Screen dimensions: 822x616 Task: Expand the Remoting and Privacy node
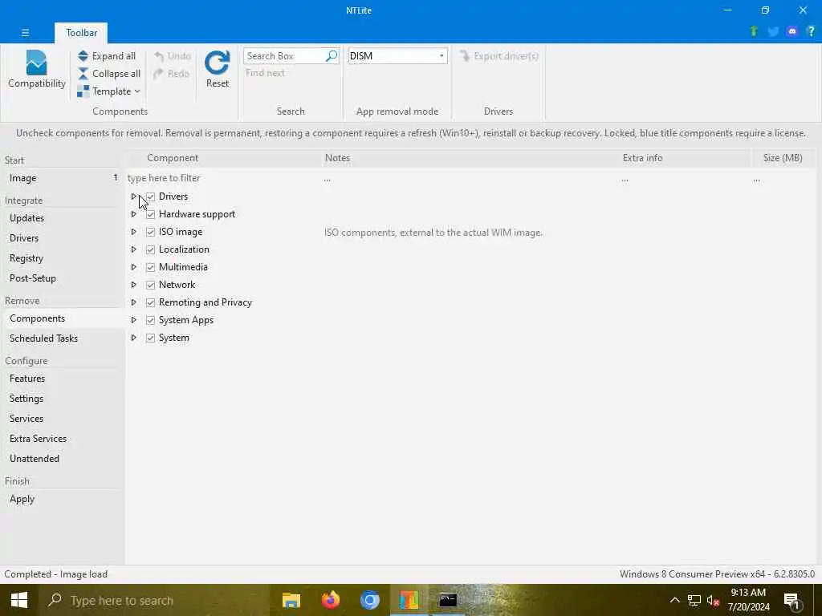[134, 302]
